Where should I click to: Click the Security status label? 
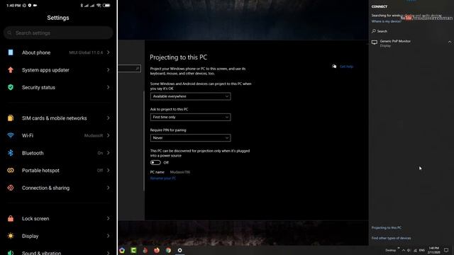click(x=38, y=88)
